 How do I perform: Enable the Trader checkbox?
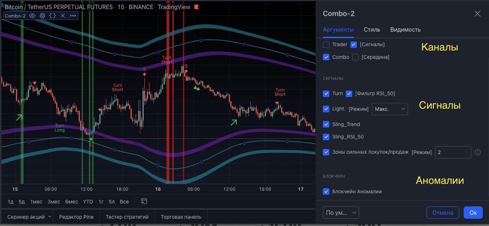pos(326,44)
